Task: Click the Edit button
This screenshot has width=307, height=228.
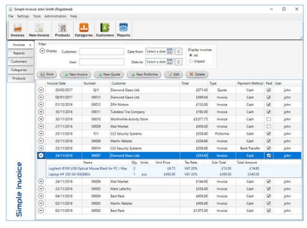Action: [x=174, y=74]
